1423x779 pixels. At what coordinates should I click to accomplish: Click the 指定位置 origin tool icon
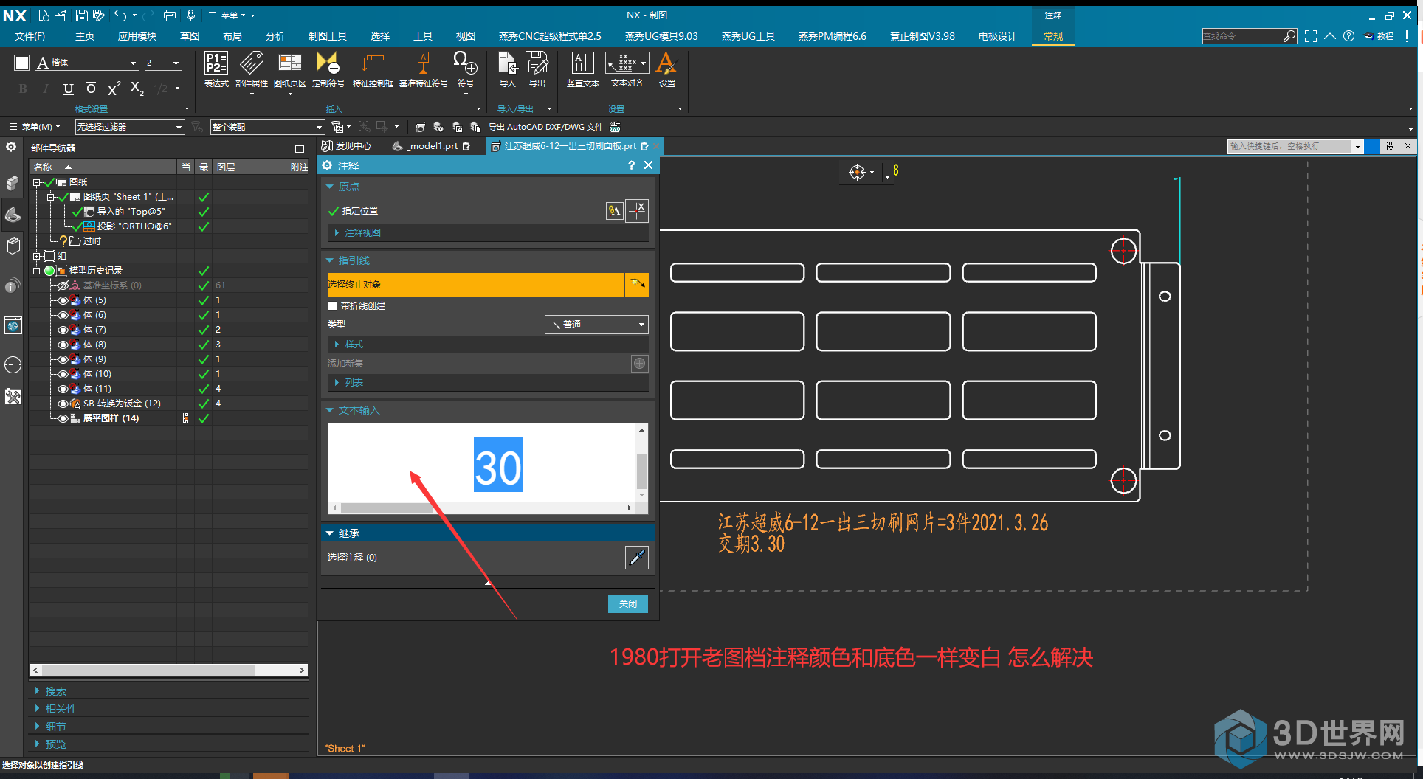614,211
